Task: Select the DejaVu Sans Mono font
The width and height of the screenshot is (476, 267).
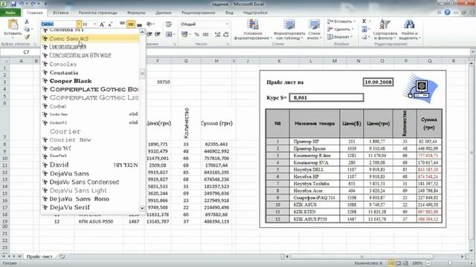Action: 90,199
